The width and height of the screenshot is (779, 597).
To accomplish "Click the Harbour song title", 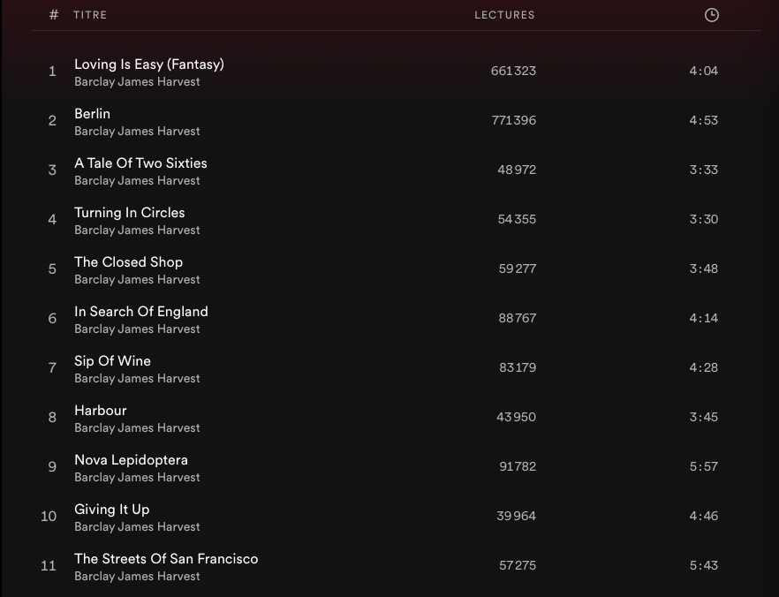I will (x=101, y=411).
